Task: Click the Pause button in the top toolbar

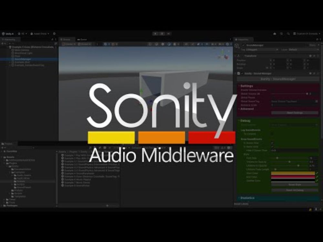Action: click(162, 33)
